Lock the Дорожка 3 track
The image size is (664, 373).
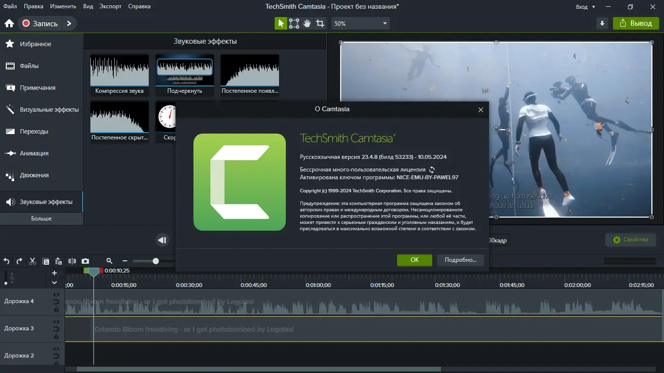point(56,335)
